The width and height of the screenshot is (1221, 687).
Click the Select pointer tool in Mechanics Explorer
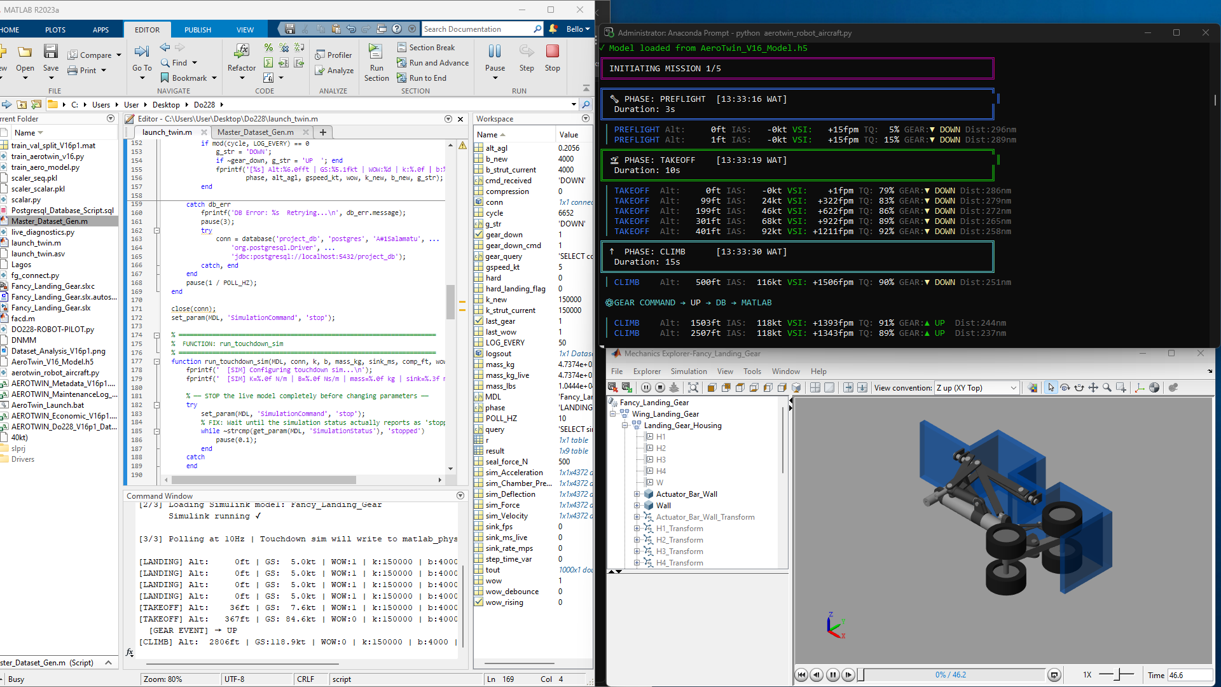pos(1051,387)
